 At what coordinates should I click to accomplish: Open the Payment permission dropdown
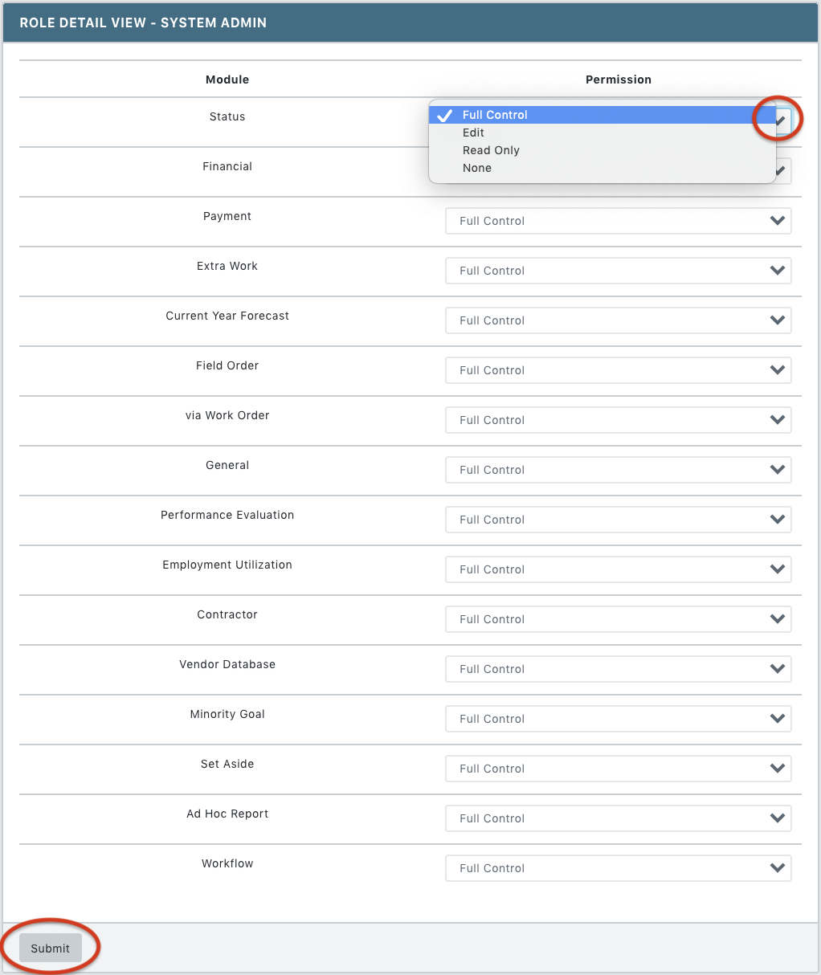[619, 221]
